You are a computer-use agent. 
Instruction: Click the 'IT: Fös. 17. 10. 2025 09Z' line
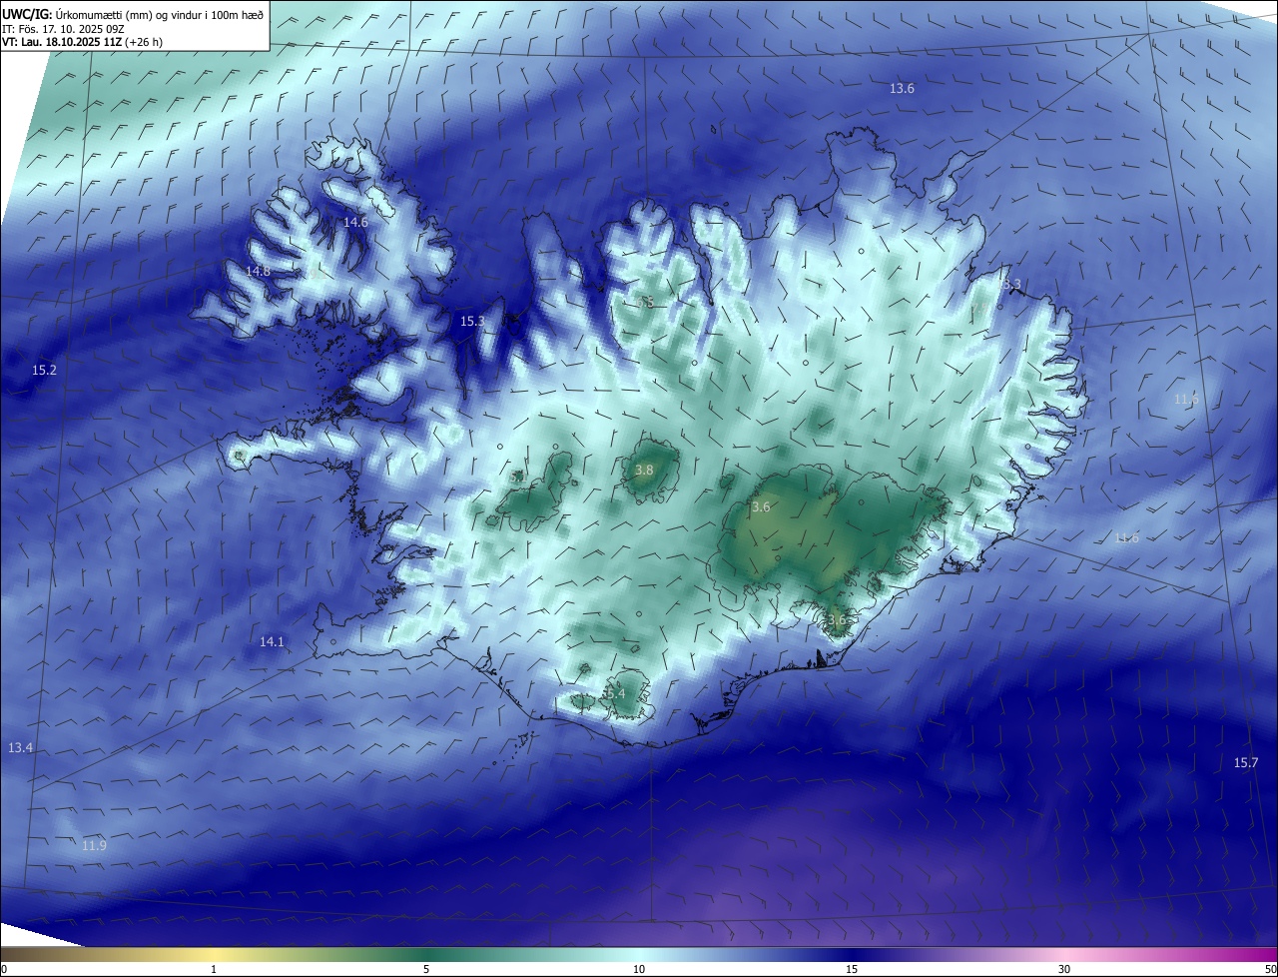pos(63,30)
